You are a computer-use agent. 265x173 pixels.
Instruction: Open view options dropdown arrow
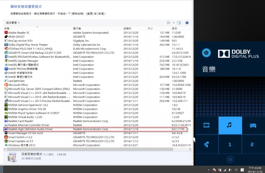(174, 23)
